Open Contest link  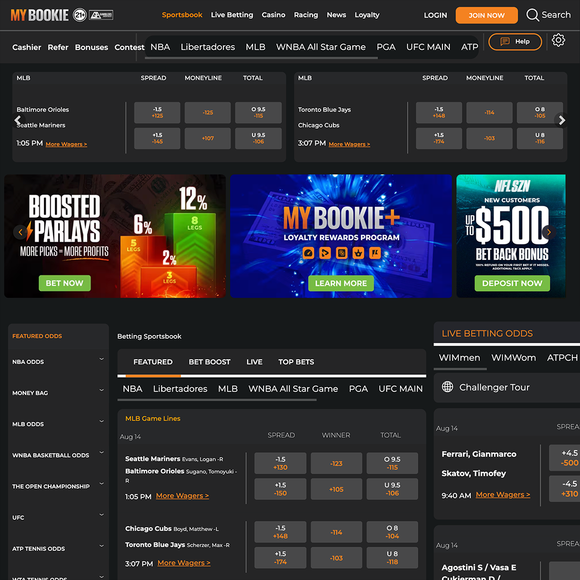tap(129, 47)
